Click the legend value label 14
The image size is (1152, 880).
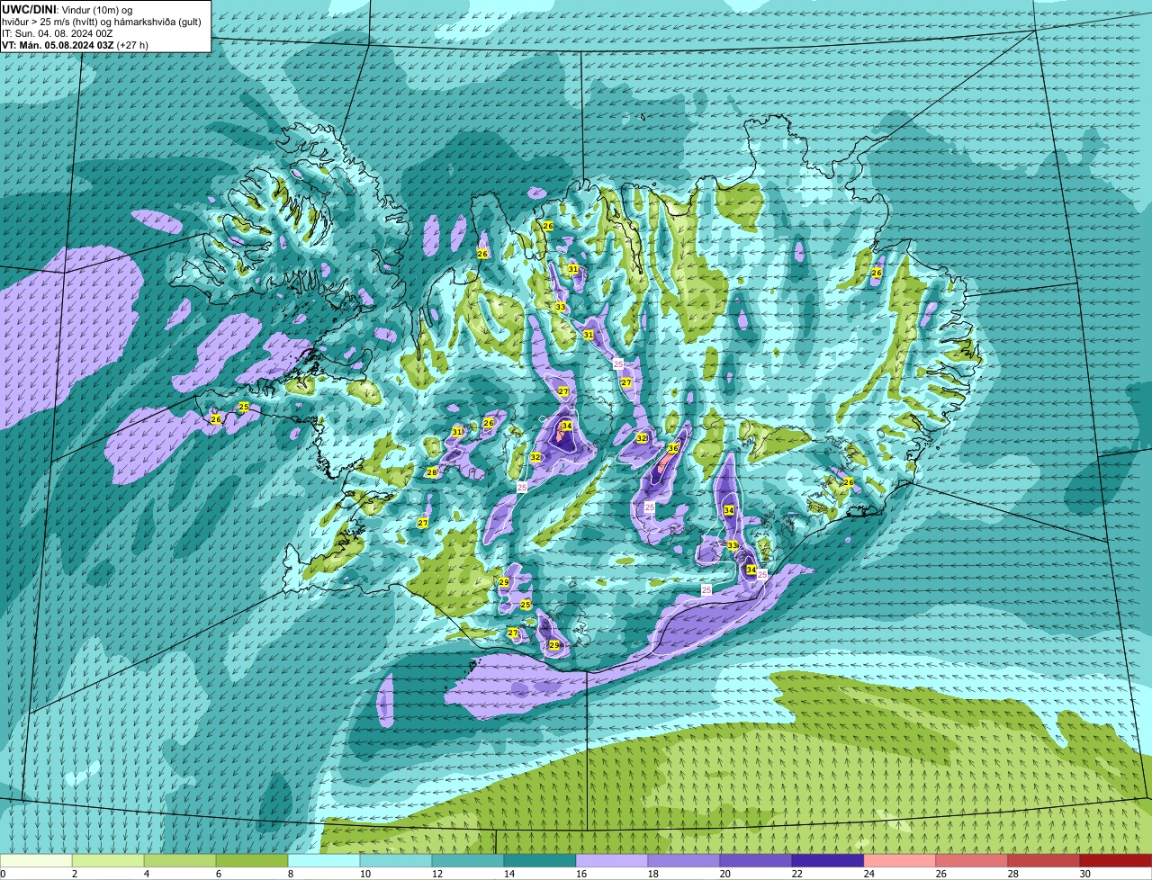[x=508, y=874]
